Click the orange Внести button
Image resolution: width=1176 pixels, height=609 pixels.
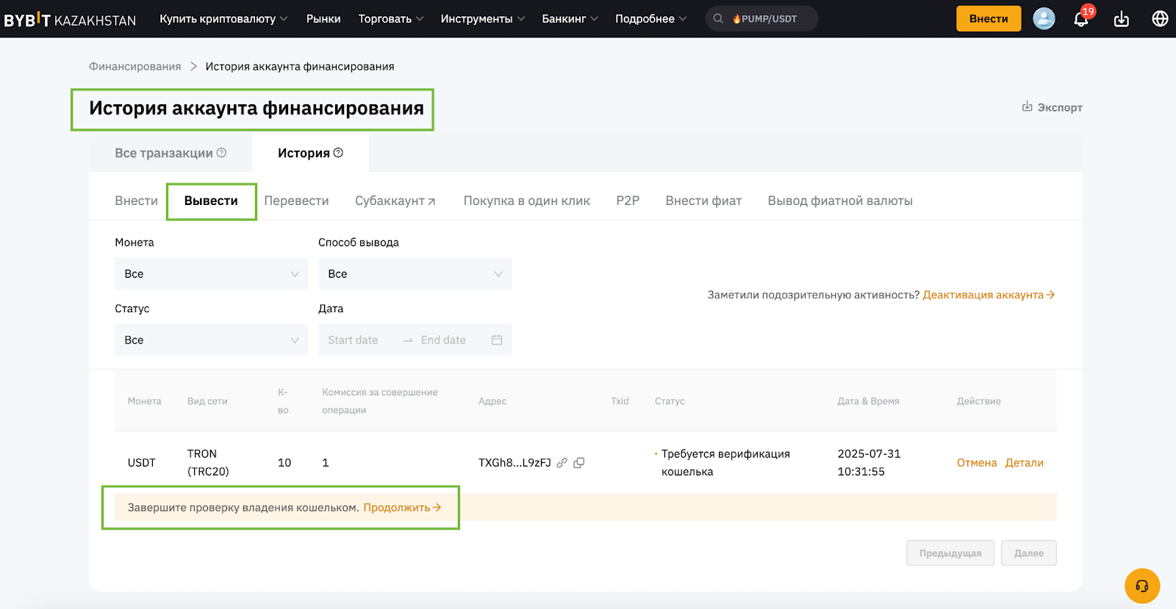(988, 19)
